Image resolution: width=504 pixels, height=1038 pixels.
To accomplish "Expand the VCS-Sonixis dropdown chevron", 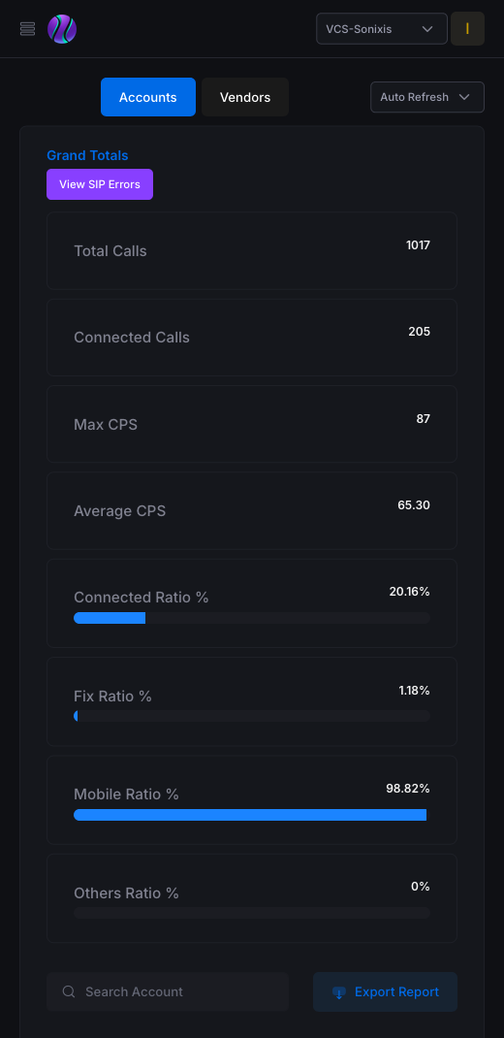I will point(427,29).
